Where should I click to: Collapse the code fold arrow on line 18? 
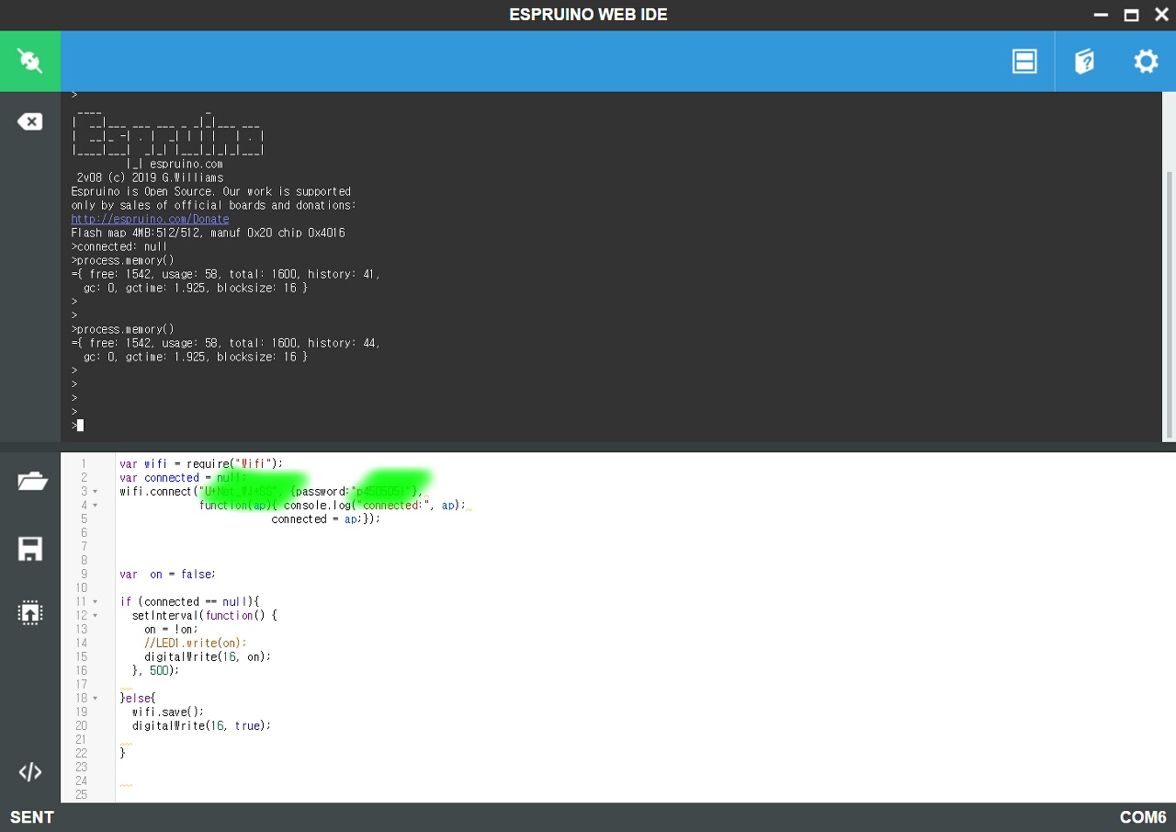pos(95,699)
